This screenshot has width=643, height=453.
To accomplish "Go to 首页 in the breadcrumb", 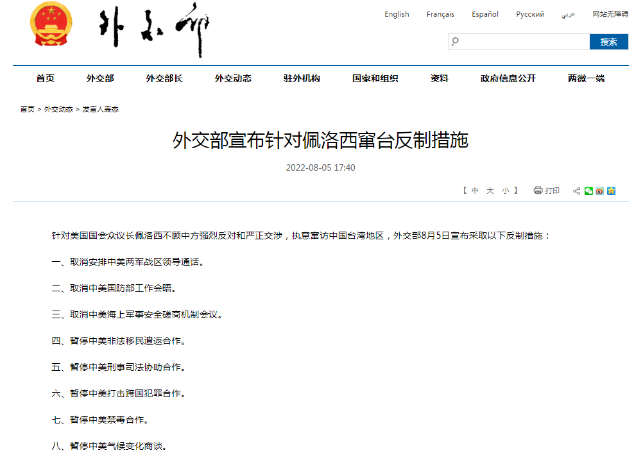I will (x=28, y=109).
